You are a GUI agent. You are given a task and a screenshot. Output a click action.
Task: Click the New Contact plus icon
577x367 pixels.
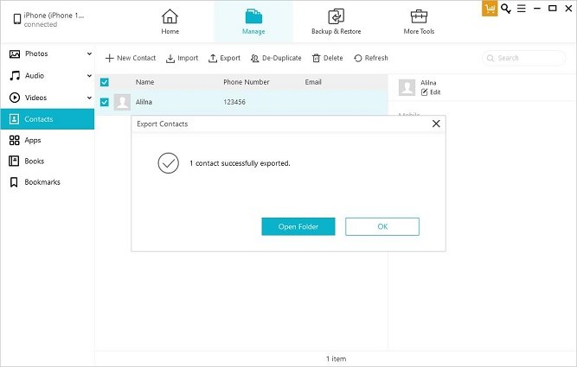[x=110, y=58]
